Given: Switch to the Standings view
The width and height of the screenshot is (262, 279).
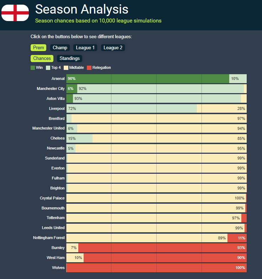Looking at the screenshot, I should [70, 59].
